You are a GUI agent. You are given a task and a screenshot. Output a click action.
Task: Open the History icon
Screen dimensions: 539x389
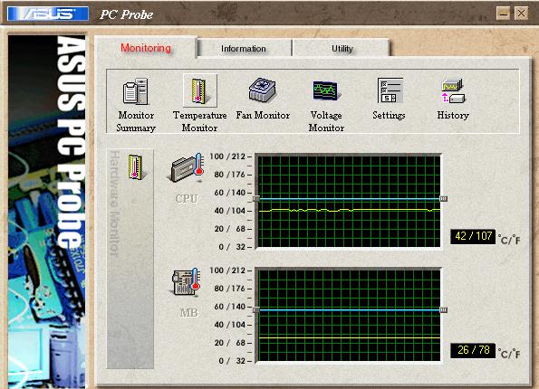coord(453,90)
